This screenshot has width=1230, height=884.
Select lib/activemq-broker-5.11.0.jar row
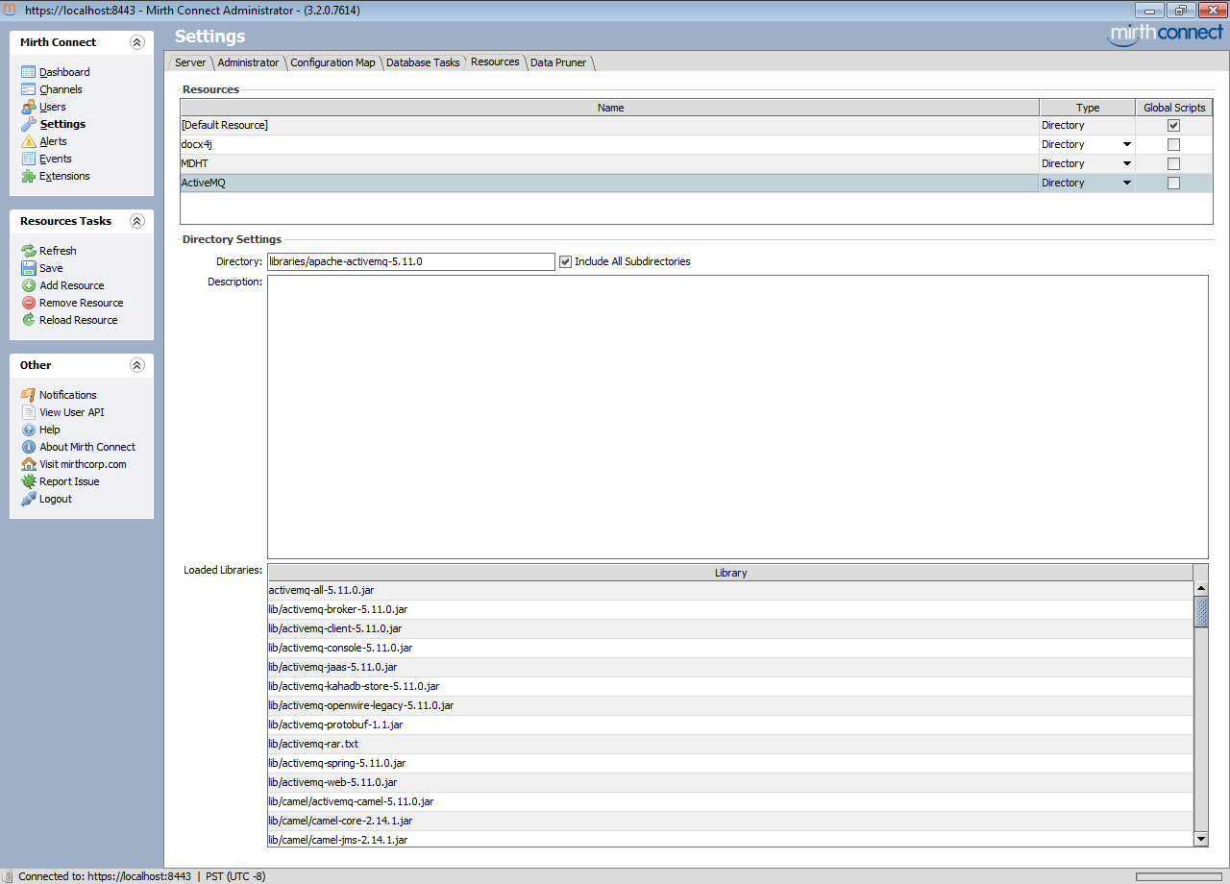(730, 609)
